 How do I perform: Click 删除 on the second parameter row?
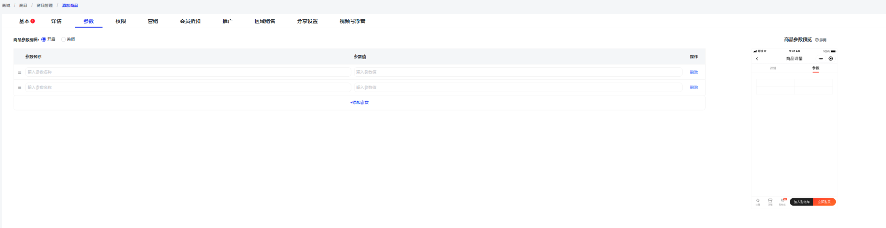point(694,88)
